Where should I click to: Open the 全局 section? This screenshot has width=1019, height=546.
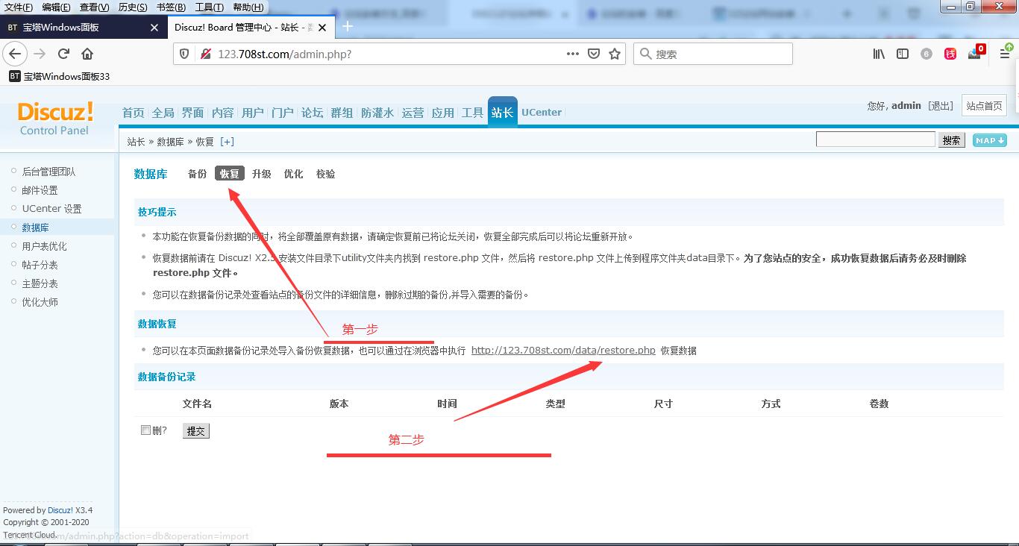tap(163, 113)
